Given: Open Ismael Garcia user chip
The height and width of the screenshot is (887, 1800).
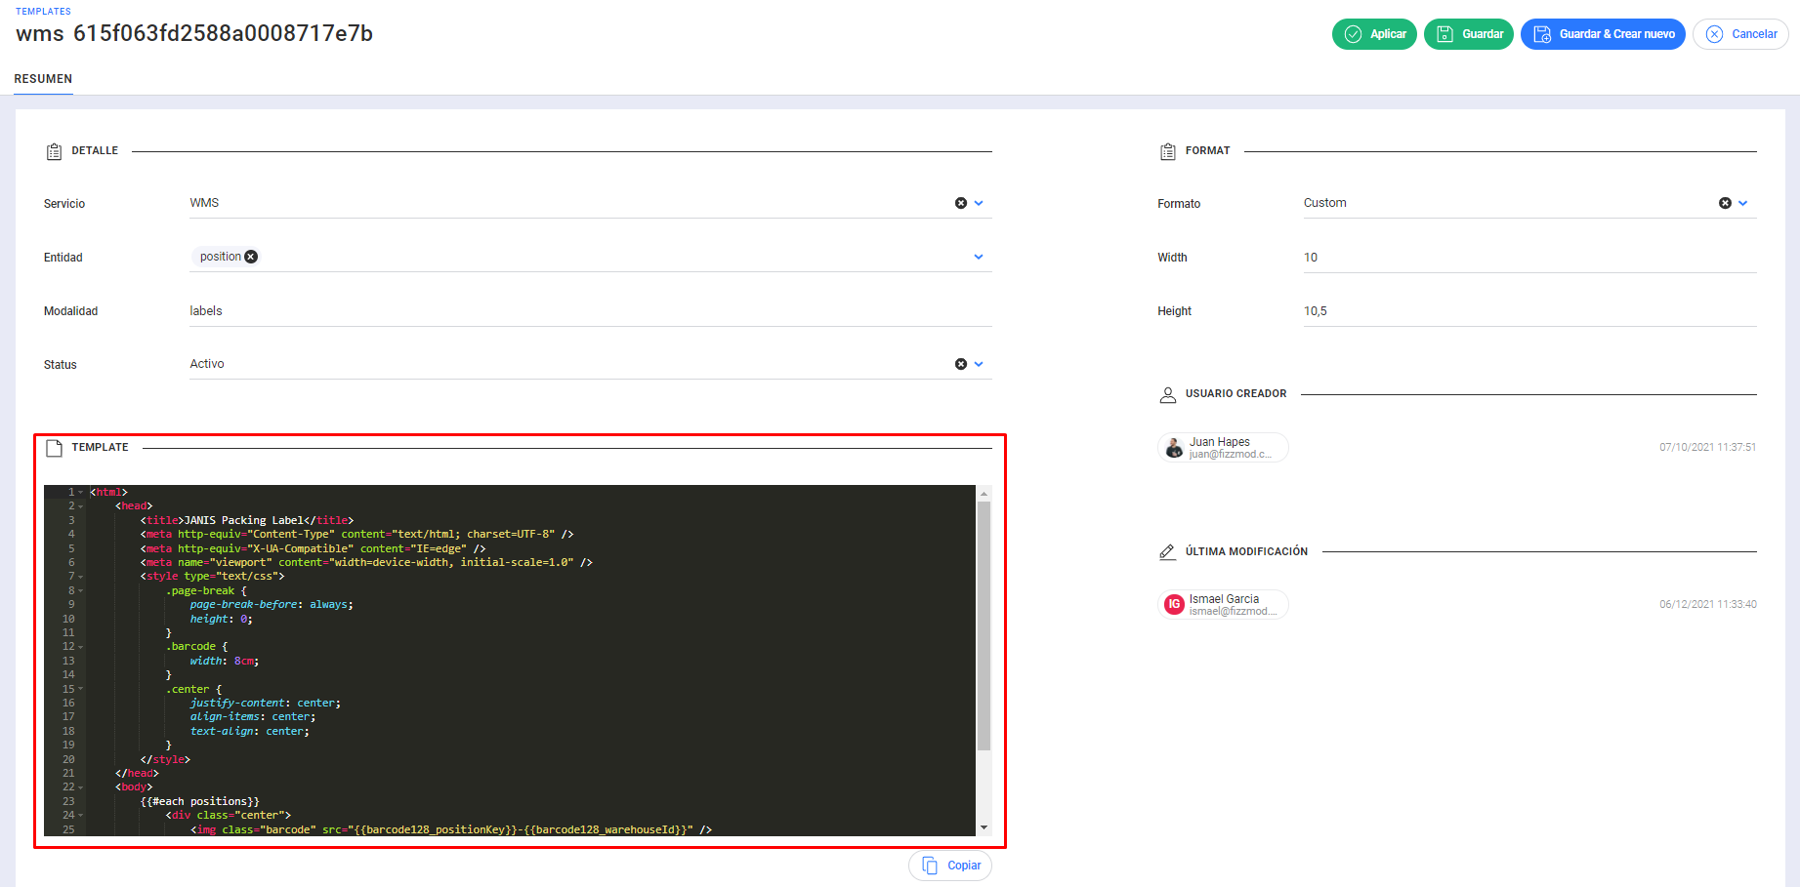Looking at the screenshot, I should 1223,605.
